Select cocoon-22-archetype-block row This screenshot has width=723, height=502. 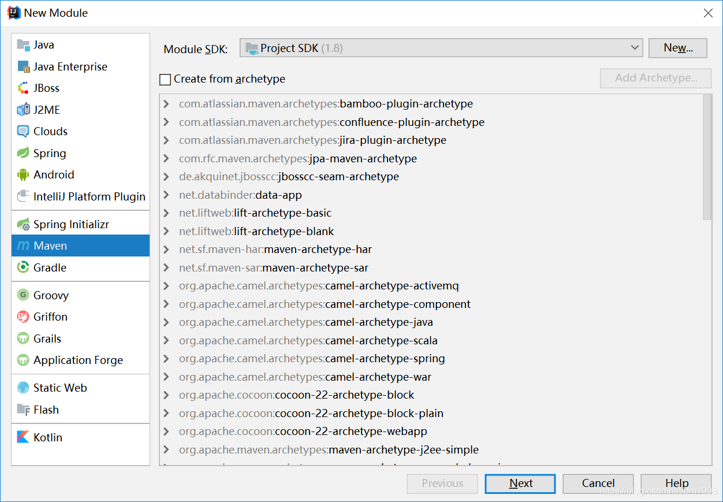coord(431,395)
